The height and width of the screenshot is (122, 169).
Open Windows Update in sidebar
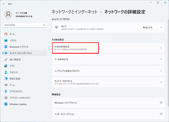coord(18,104)
